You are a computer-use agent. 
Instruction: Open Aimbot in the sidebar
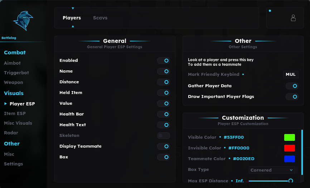tap(12, 63)
